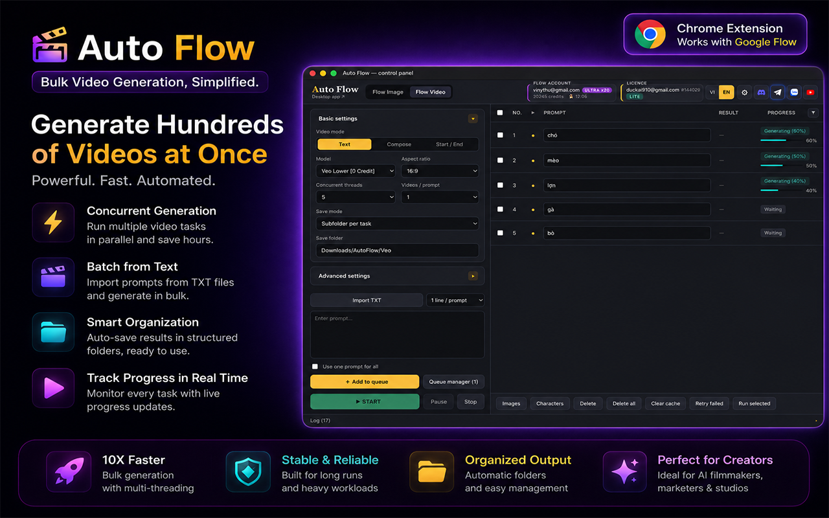This screenshot has width=829, height=518.
Task: Switch to the Flow Image tab
Action: [388, 92]
